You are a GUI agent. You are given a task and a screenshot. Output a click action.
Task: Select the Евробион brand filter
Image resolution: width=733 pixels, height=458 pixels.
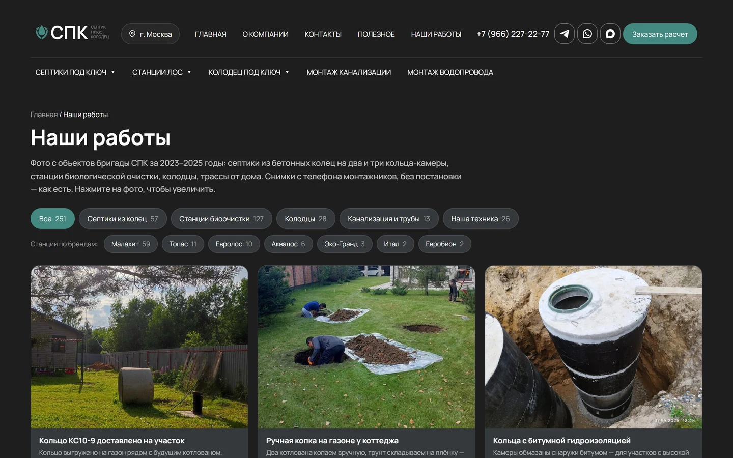[x=445, y=244]
